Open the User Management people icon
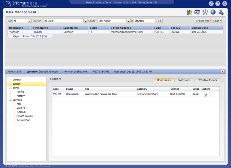The image size is (231, 168). 189,12
